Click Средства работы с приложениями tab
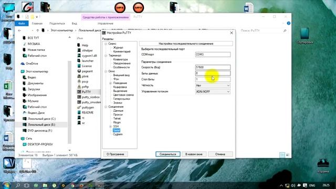336x189 pixels. click(x=106, y=17)
